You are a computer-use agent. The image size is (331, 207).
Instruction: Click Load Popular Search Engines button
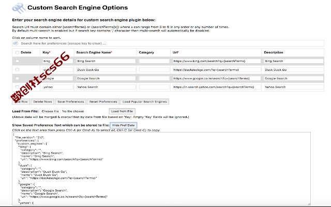(x=145, y=101)
